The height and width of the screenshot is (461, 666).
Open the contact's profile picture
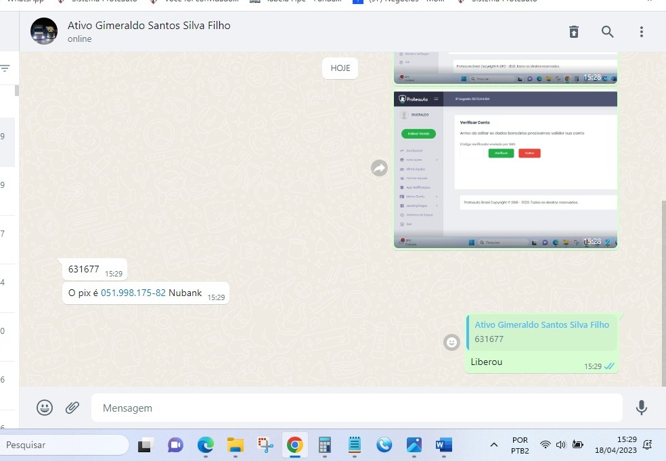[x=44, y=31]
